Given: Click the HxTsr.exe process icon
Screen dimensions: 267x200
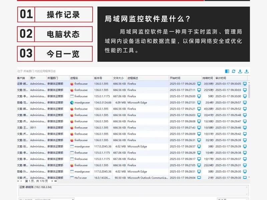Looking at the screenshot, I should click(x=72, y=178).
